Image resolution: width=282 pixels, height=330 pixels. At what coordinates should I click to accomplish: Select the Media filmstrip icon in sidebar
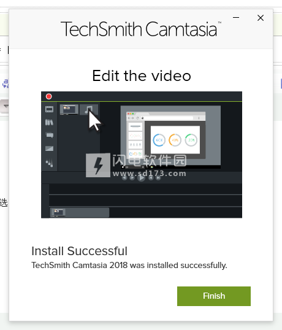coord(49,109)
